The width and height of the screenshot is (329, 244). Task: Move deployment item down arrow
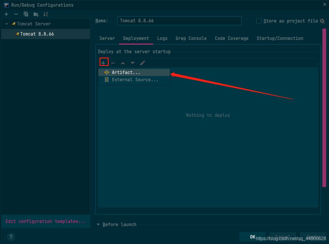pyautogui.click(x=133, y=63)
